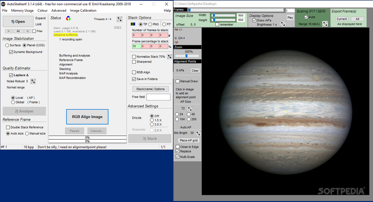
Task: Enable the Sharpened checkbox
Action: pos(134,62)
